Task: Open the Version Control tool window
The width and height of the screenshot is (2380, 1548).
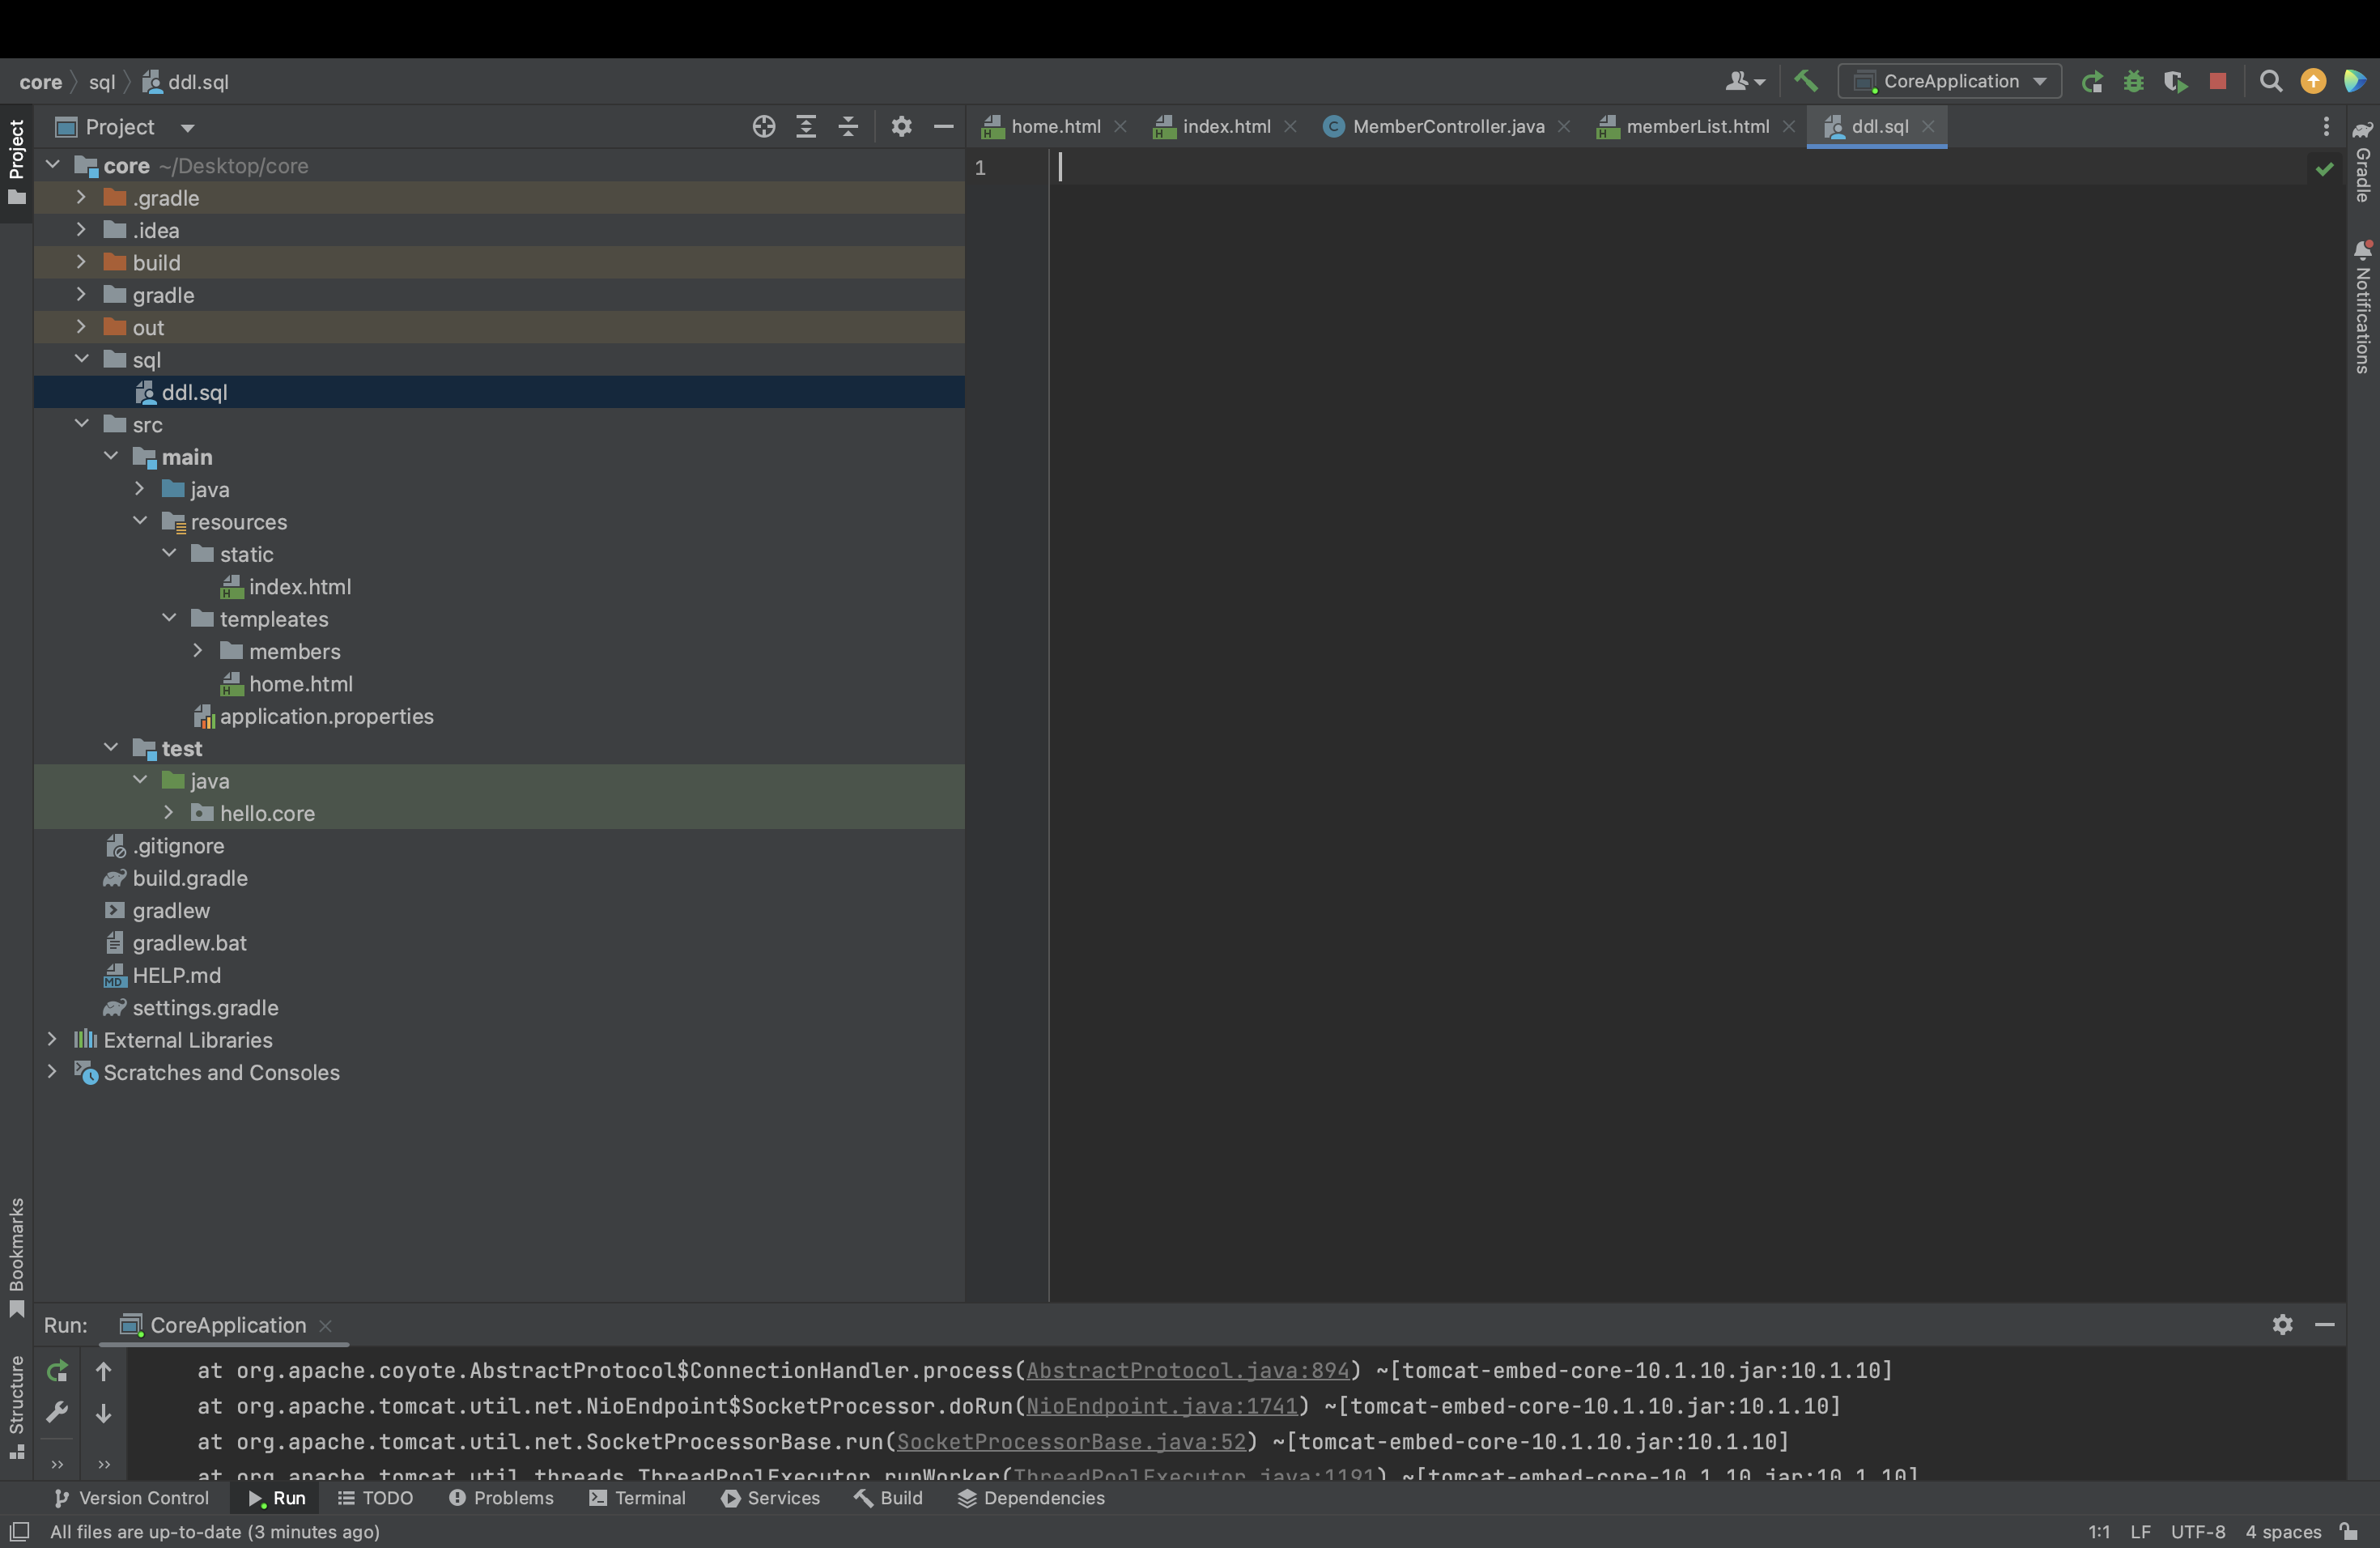Action: [x=131, y=1498]
